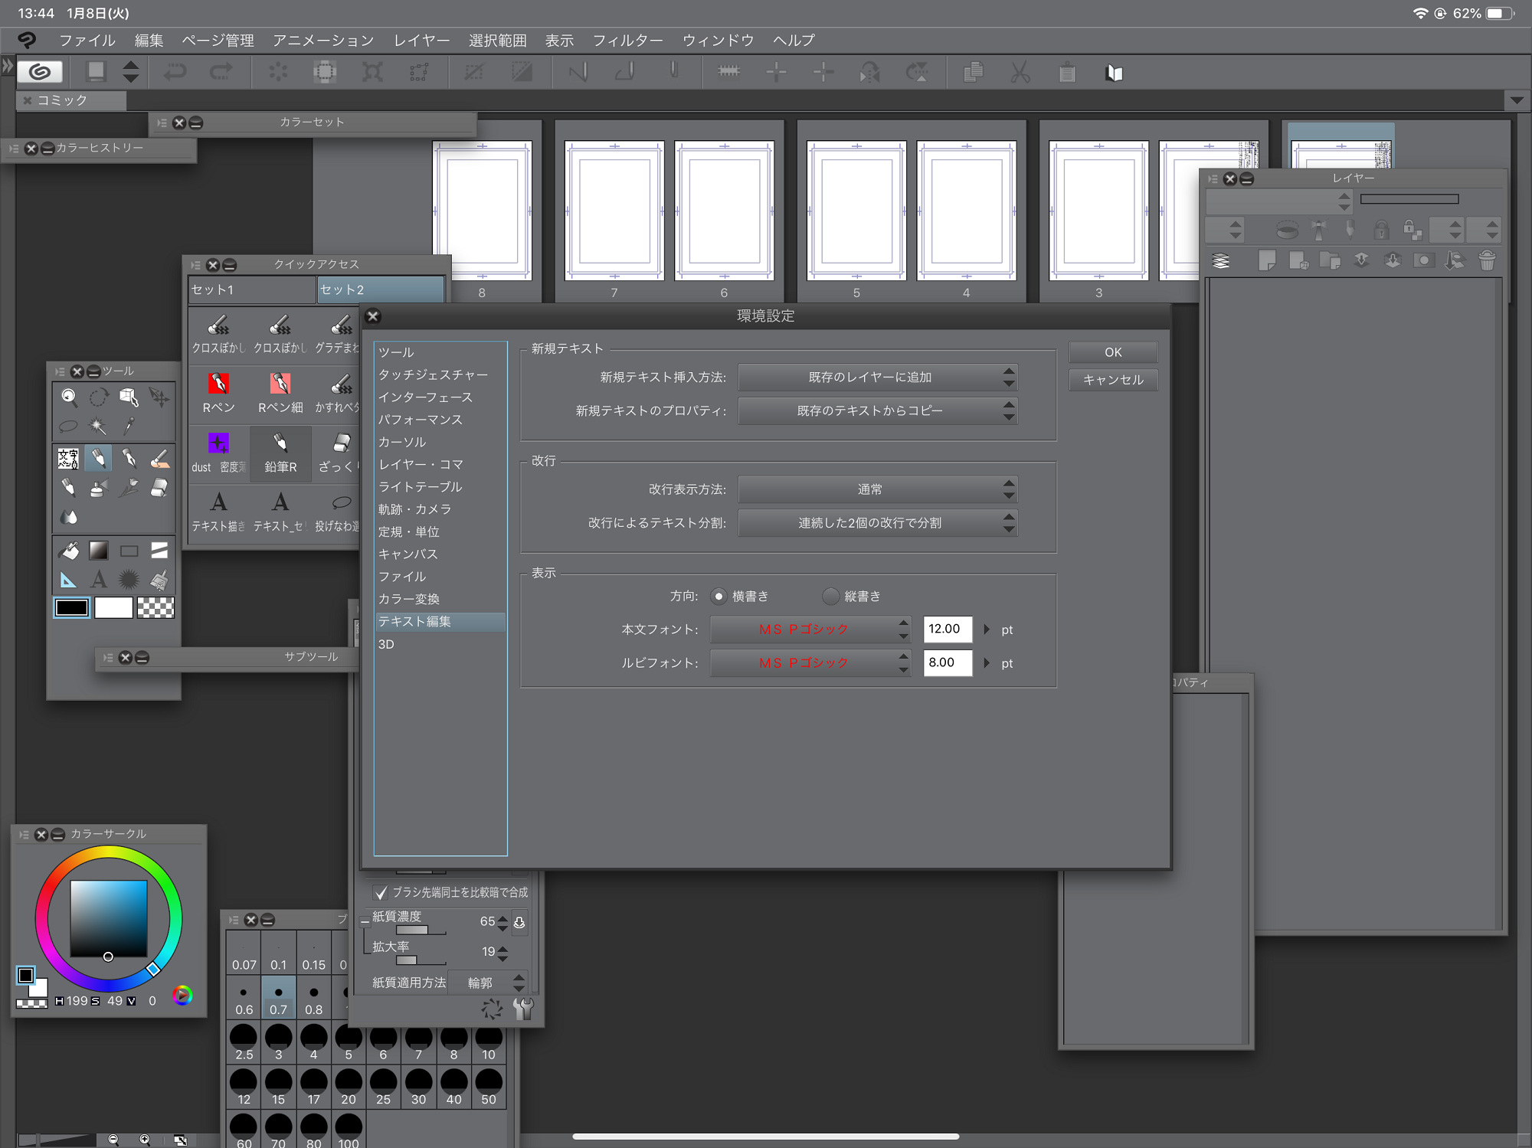Viewport: 1532px width, 1148px height.
Task: Click the wrench icon in brush settings
Action: (523, 1009)
